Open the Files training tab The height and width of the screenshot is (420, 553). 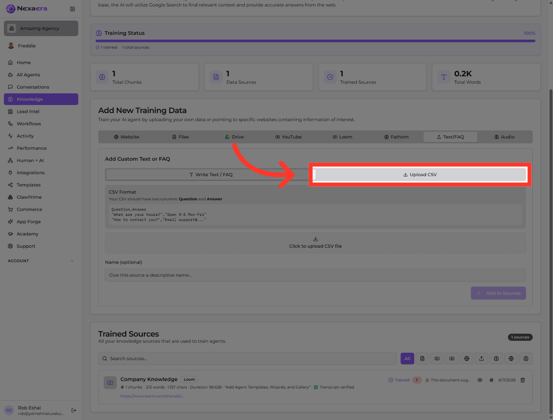pos(180,137)
